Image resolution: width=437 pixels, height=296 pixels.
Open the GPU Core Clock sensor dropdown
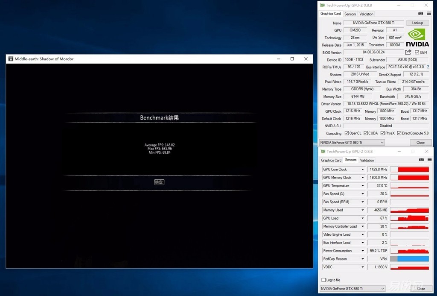(363, 169)
